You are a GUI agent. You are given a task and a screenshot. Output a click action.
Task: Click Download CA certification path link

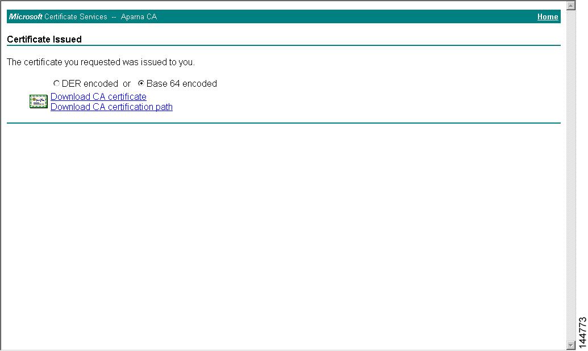click(111, 107)
